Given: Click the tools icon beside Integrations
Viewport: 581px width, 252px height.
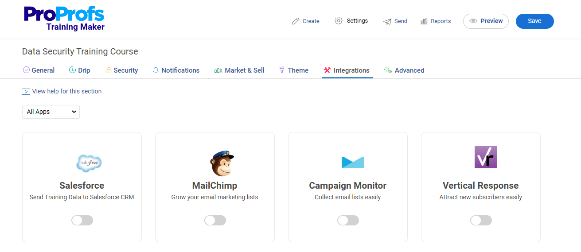Looking at the screenshot, I should pyautogui.click(x=327, y=70).
